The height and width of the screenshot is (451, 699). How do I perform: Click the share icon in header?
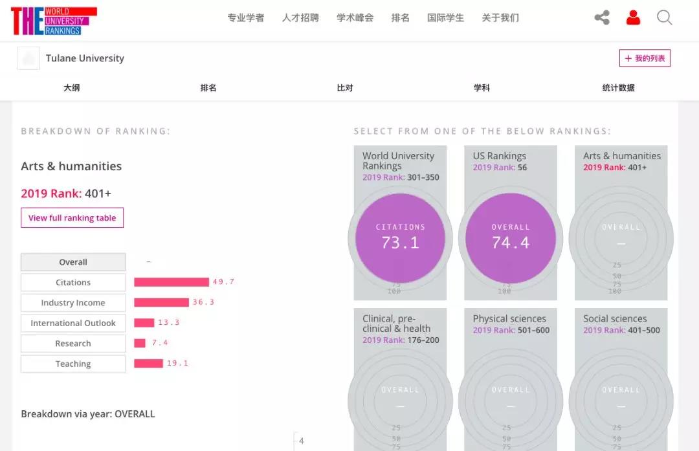tap(602, 18)
